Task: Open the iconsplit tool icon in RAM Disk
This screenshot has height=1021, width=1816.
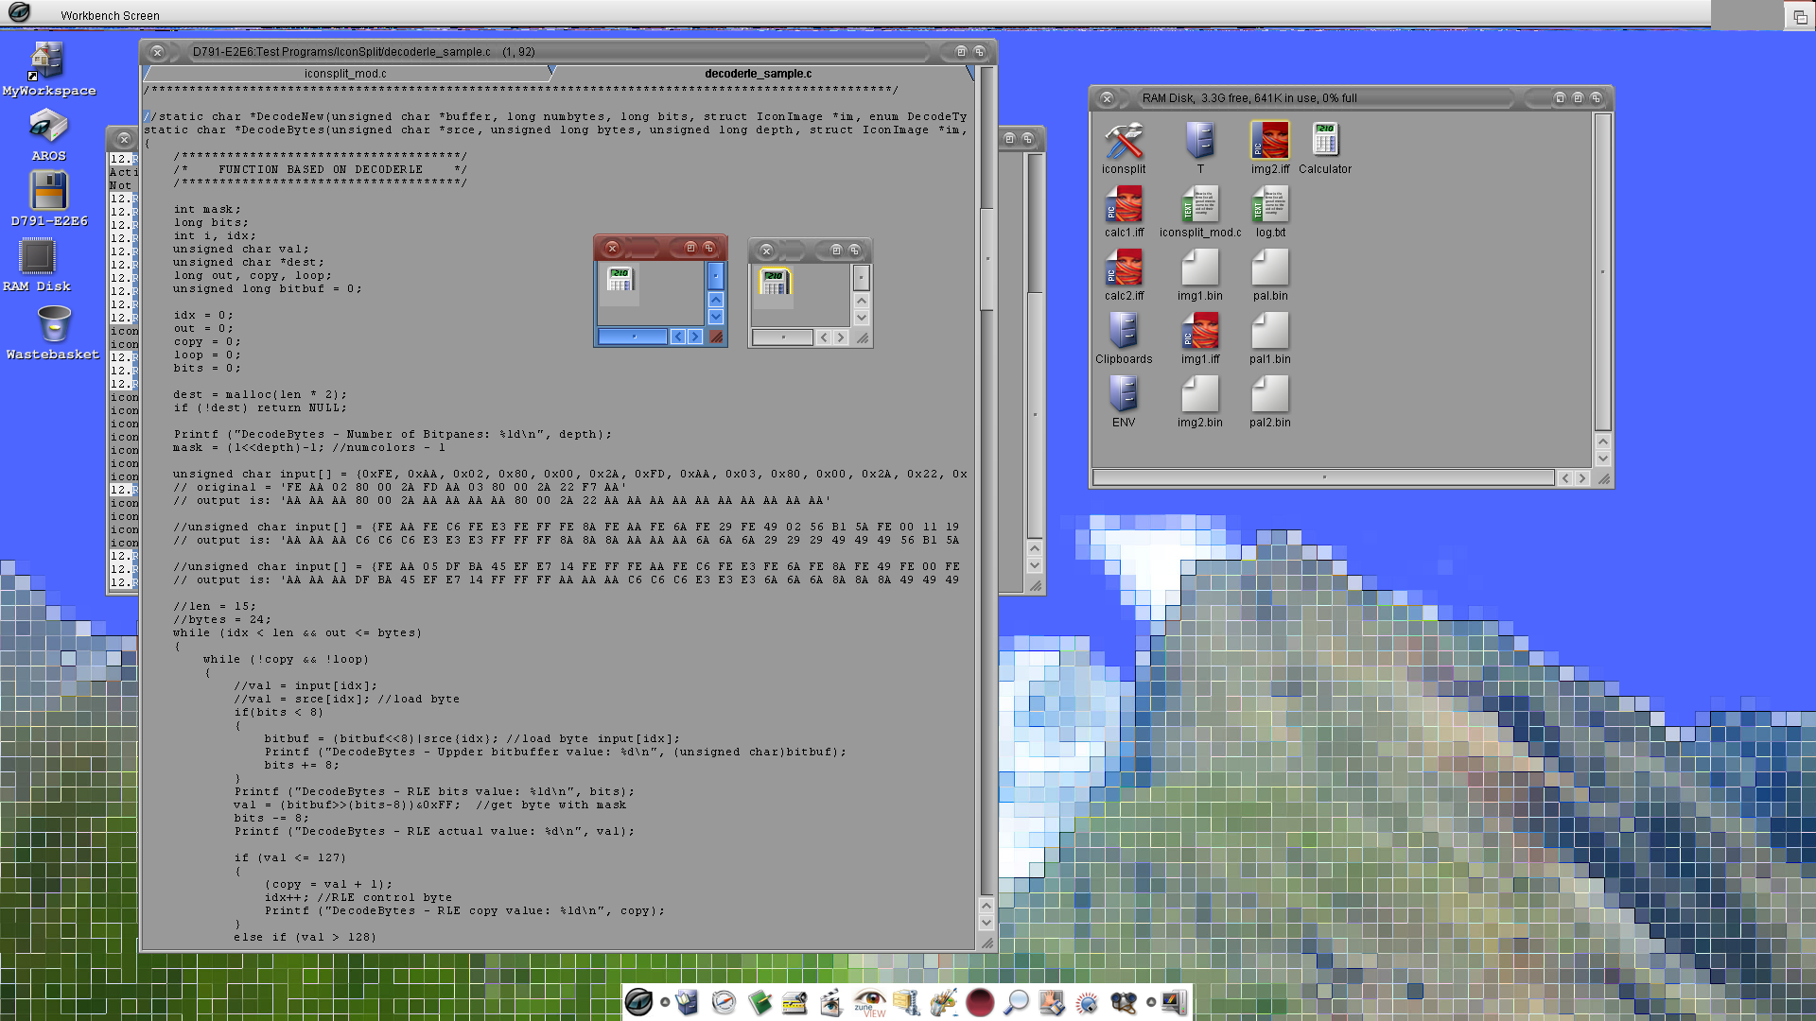Action: tap(1123, 142)
